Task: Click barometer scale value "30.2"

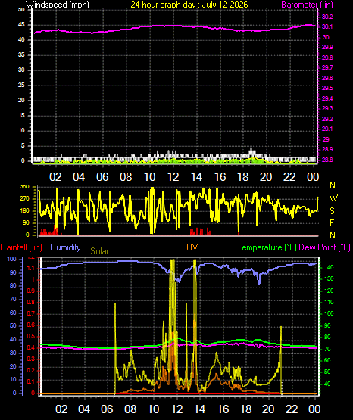Action: point(327,17)
